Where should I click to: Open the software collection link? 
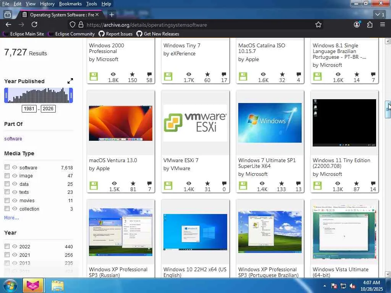[13, 138]
